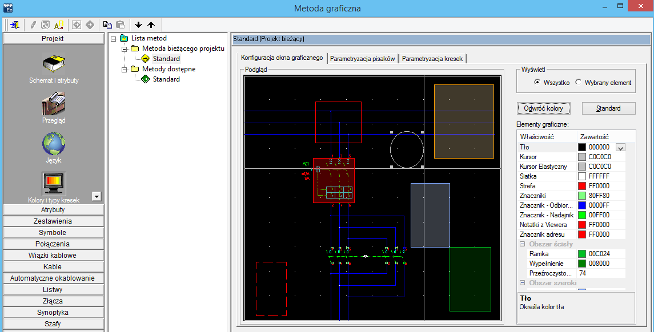
Task: Collapse the Lista metod tree node
Action: 114,39
